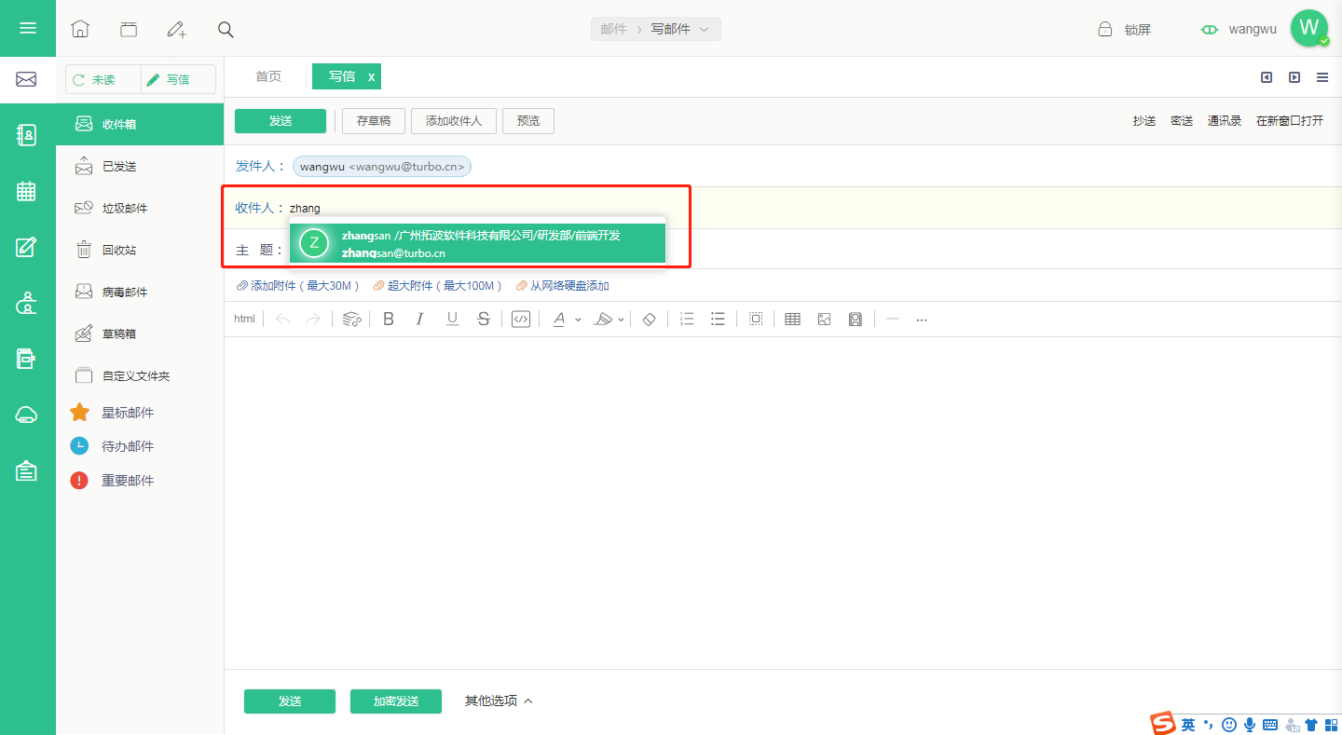Open the window layout icon in top bar

tap(129, 29)
